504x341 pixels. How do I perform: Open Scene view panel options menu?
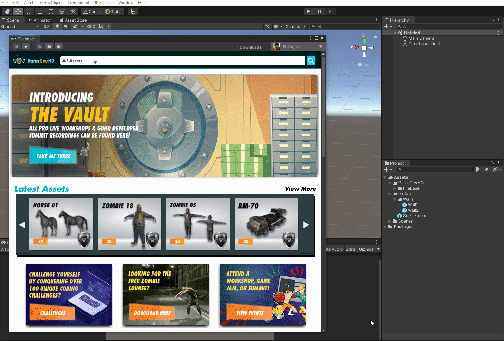click(377, 20)
